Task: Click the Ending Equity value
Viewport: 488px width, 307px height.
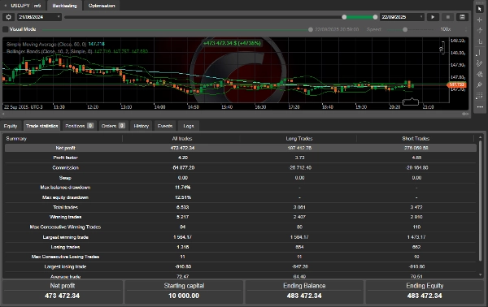Action: pos(425,296)
